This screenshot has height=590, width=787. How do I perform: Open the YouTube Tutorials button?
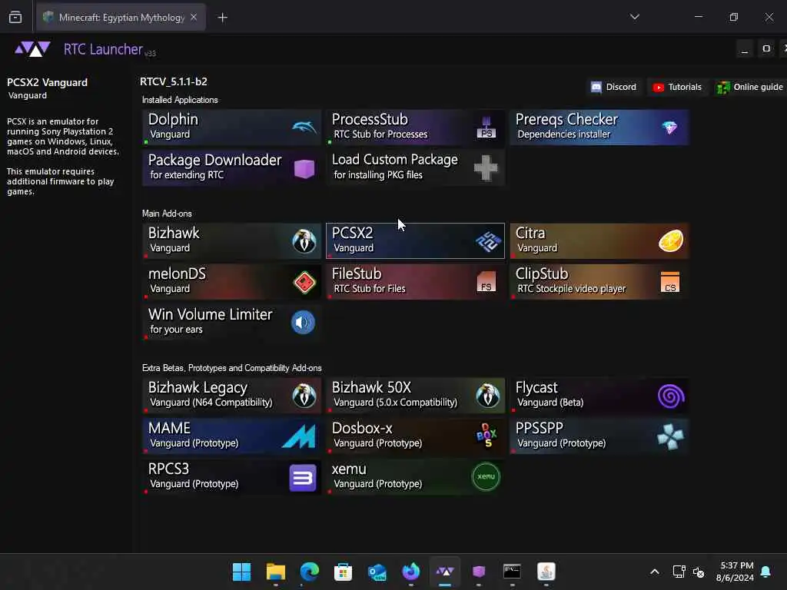click(x=677, y=88)
